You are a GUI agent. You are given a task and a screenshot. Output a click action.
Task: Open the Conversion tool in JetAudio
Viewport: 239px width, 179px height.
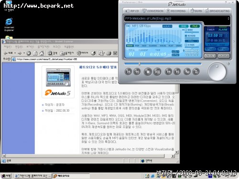[152, 11]
